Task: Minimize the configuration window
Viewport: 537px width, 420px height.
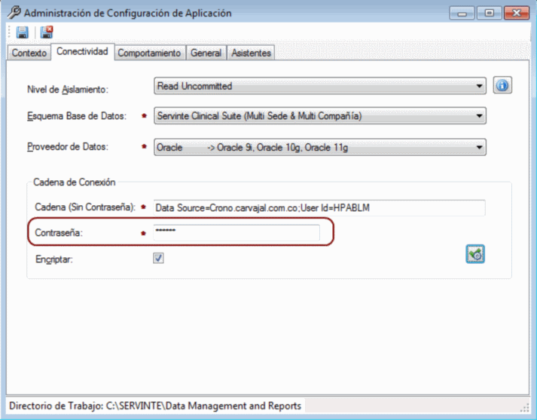Action: tap(463, 12)
